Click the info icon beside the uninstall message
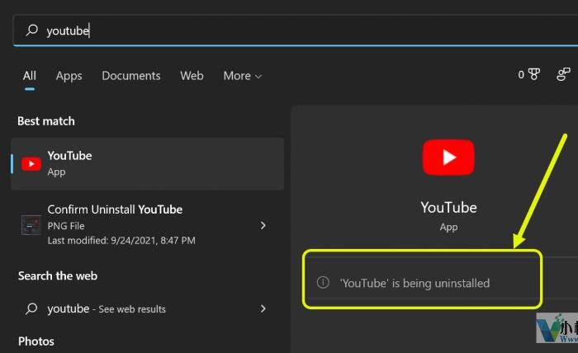The height and width of the screenshot is (353, 578). (x=323, y=282)
